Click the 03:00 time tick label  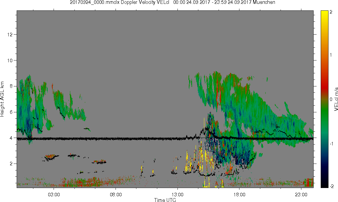click(x=54, y=195)
